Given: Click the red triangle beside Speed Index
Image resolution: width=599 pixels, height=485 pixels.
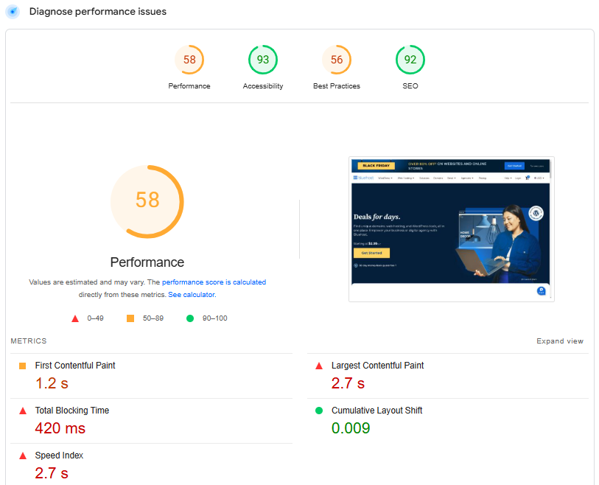Looking at the screenshot, I should (x=22, y=456).
